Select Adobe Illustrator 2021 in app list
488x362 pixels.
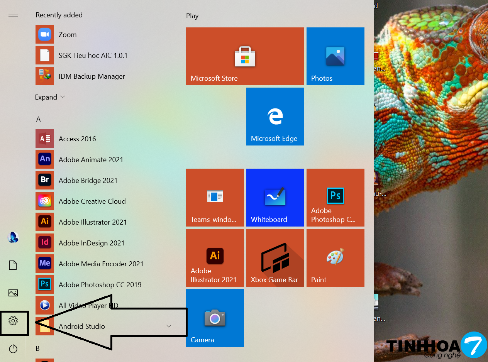[x=93, y=222]
